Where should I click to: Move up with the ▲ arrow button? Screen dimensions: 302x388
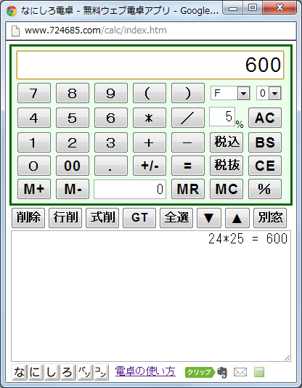coord(237,218)
